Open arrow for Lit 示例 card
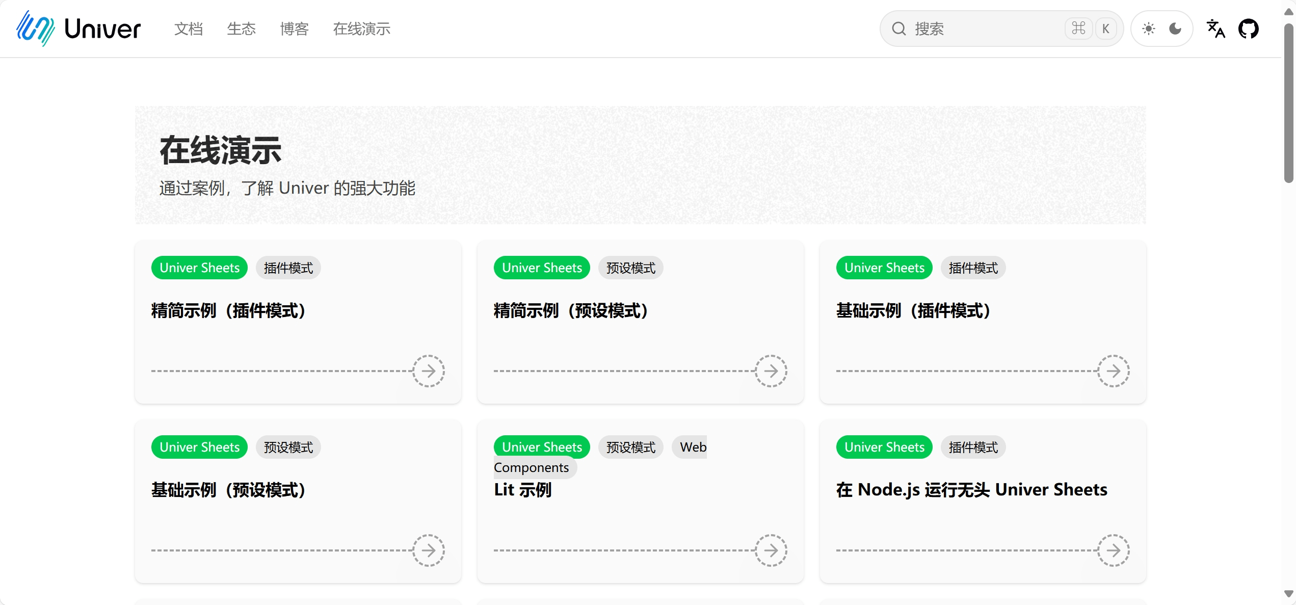 [771, 550]
